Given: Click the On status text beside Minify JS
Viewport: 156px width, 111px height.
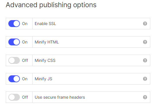Looking at the screenshot, I should [x=25, y=79].
